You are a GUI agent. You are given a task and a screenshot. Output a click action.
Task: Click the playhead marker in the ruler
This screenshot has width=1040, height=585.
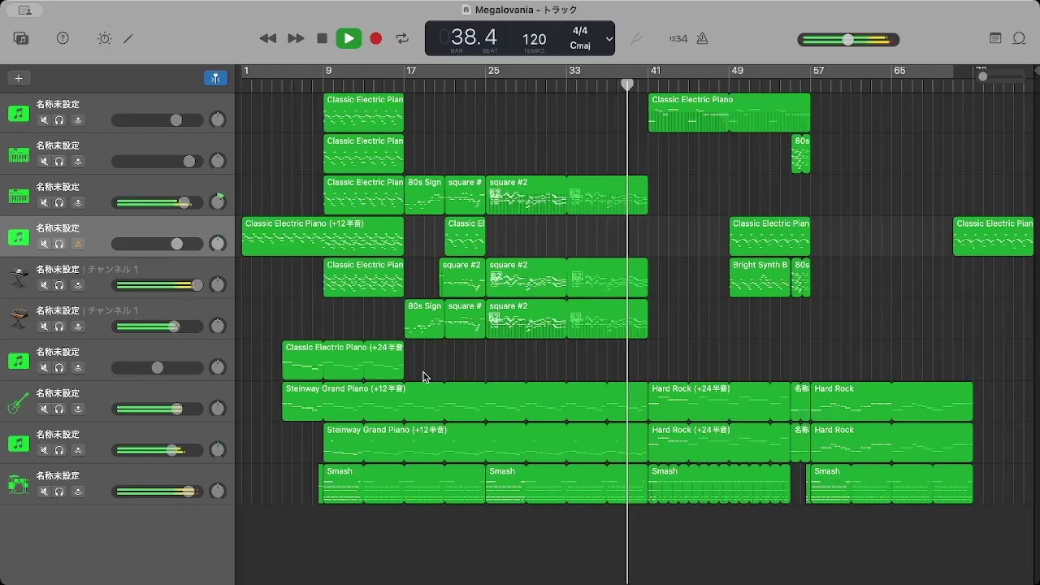point(627,84)
